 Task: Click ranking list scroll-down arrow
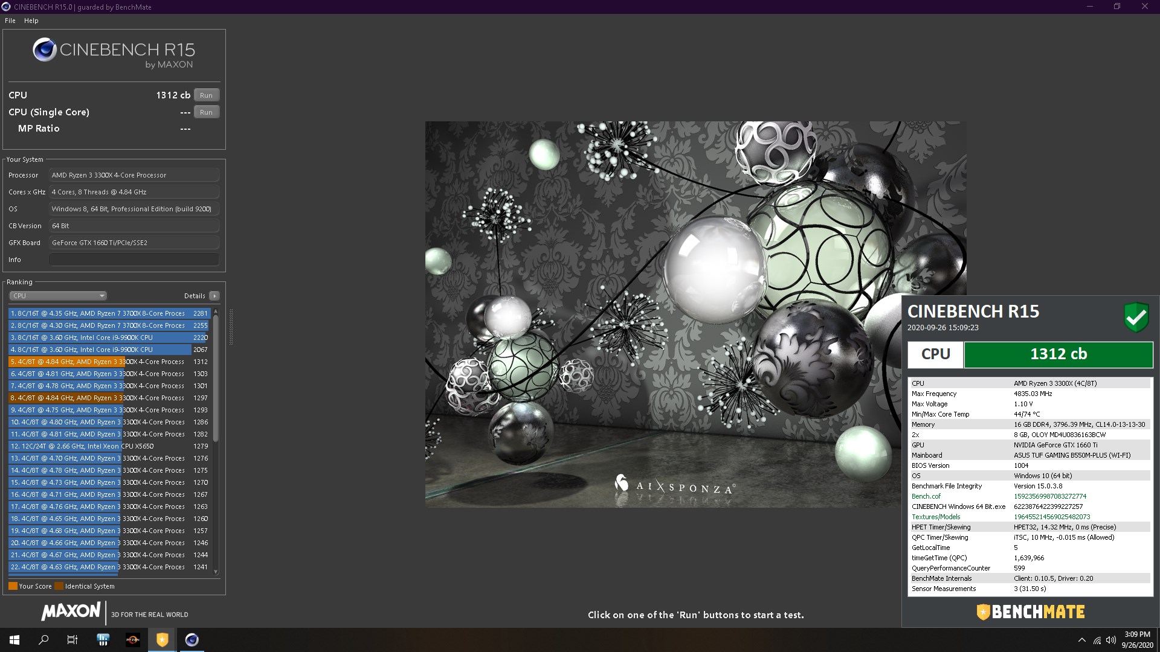(216, 572)
